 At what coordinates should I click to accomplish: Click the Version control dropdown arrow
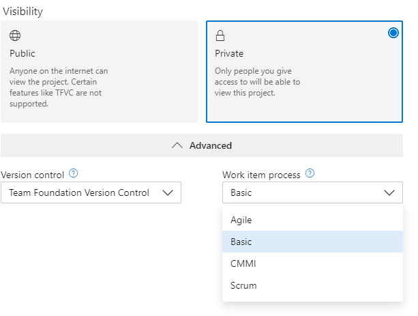coord(168,192)
